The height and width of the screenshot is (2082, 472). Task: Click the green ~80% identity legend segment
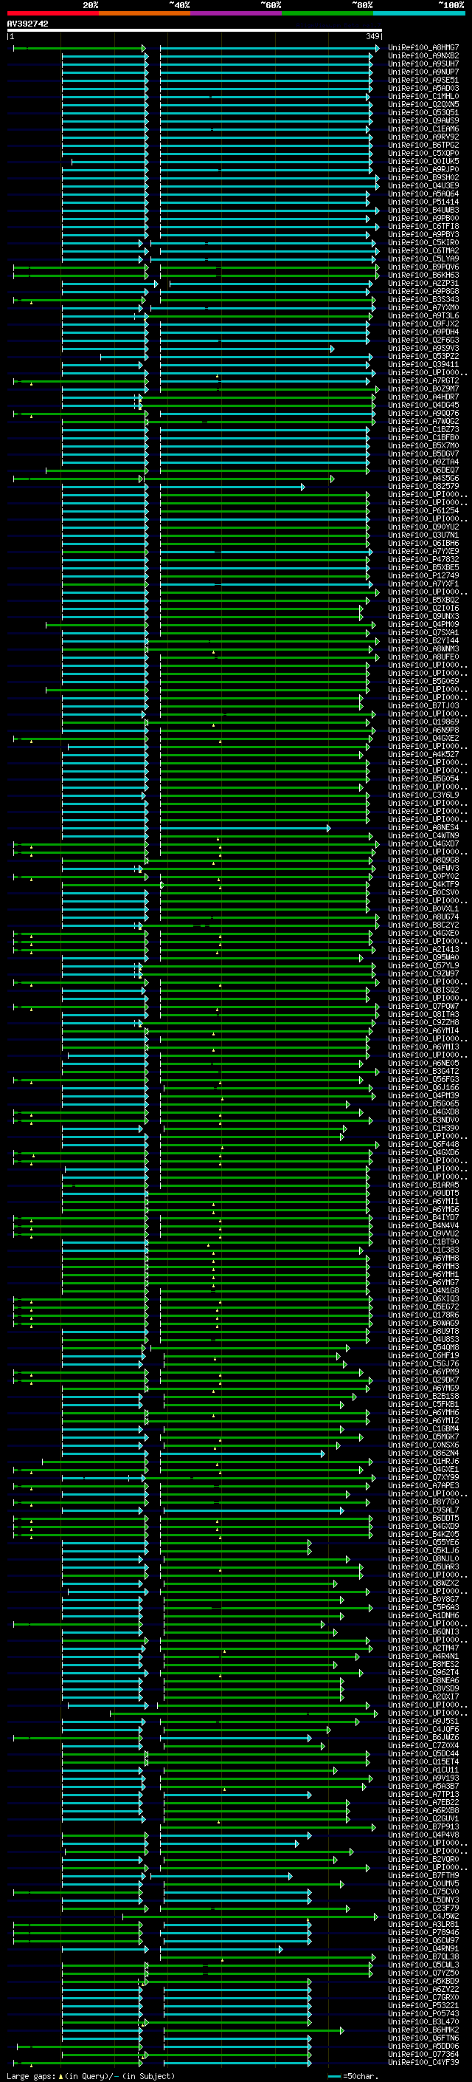[327, 13]
